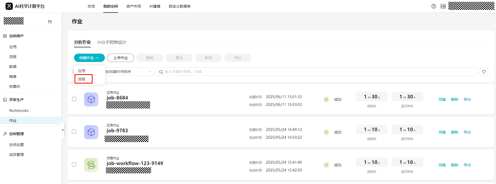This screenshot has width=496, height=184.
Task: Click the workflow icon of job-workflow-123-9149
Action: 91,165
